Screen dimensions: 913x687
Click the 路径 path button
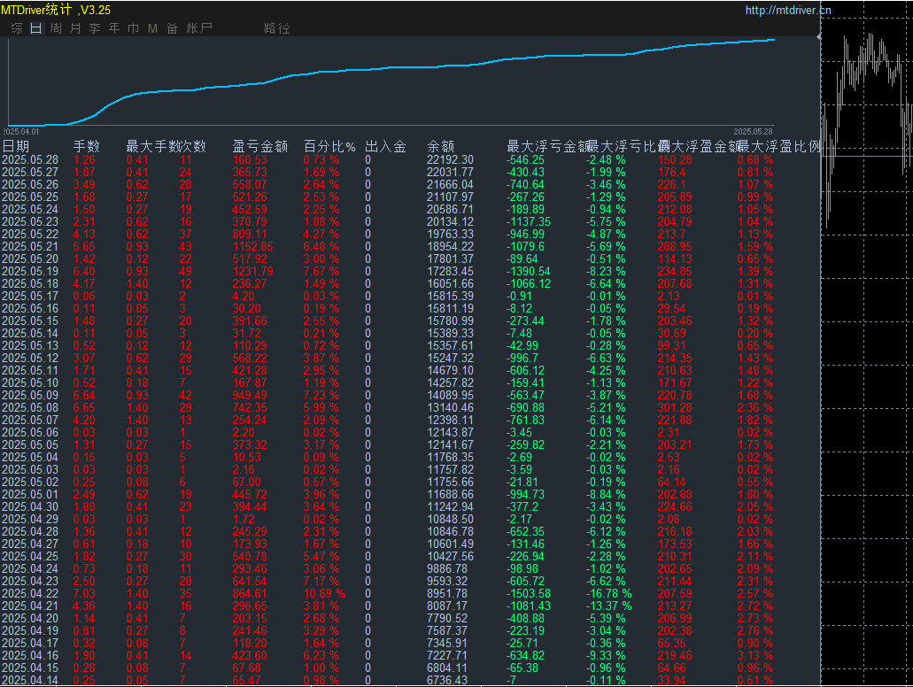pos(277,28)
